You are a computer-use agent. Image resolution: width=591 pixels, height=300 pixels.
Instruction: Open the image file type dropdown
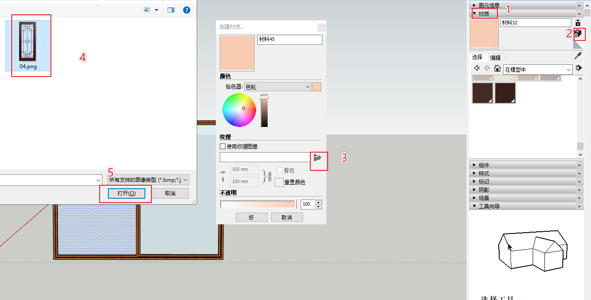pyautogui.click(x=147, y=180)
